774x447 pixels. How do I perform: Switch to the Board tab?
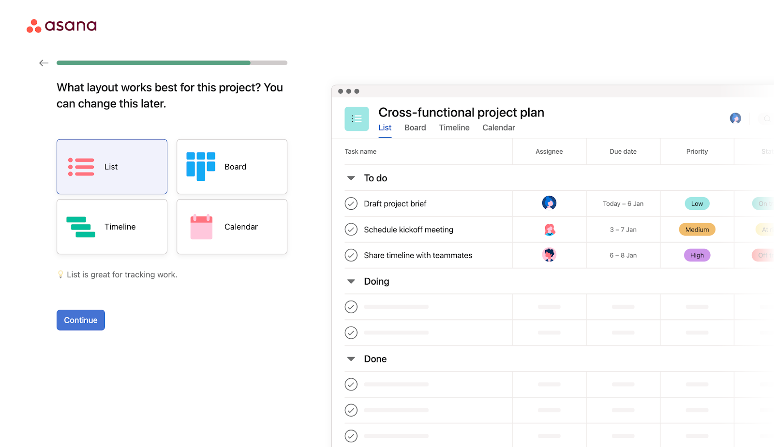415,127
